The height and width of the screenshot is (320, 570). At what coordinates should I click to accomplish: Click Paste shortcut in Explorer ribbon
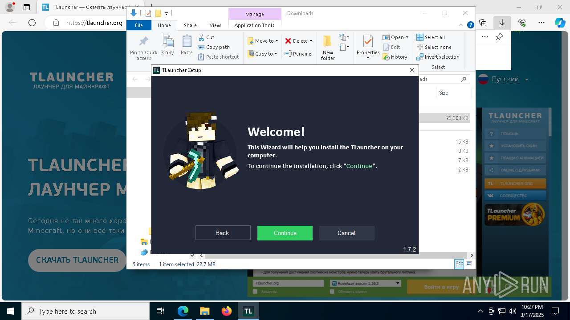[x=218, y=57]
